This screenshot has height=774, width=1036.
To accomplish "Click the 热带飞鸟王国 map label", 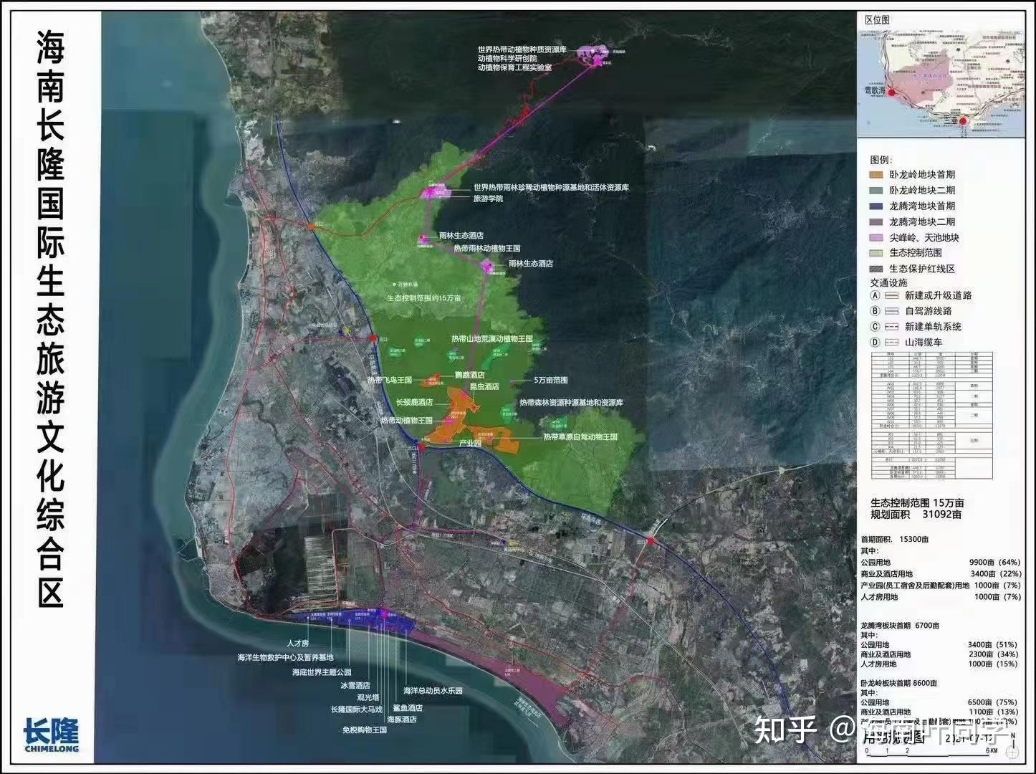I will pos(390,379).
